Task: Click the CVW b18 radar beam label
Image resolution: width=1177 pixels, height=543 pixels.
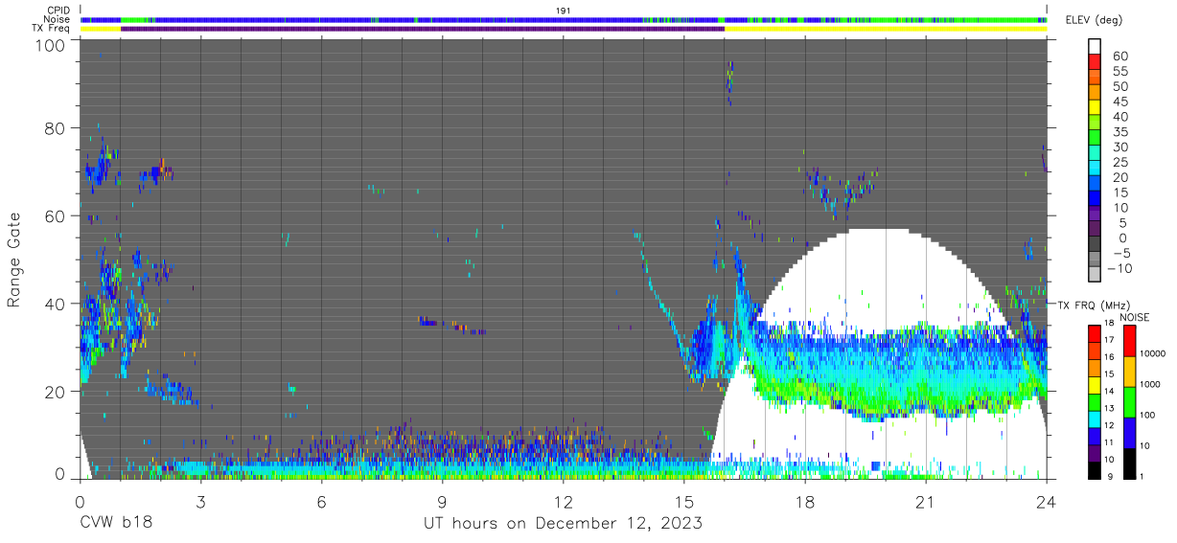Action: (116, 524)
